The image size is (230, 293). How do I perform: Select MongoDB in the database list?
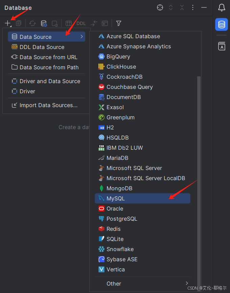tap(119, 188)
